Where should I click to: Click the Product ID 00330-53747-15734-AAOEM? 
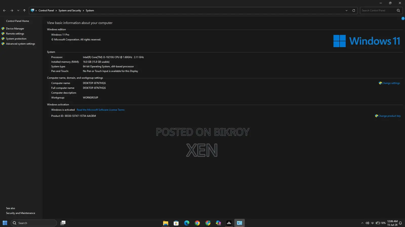[80, 116]
